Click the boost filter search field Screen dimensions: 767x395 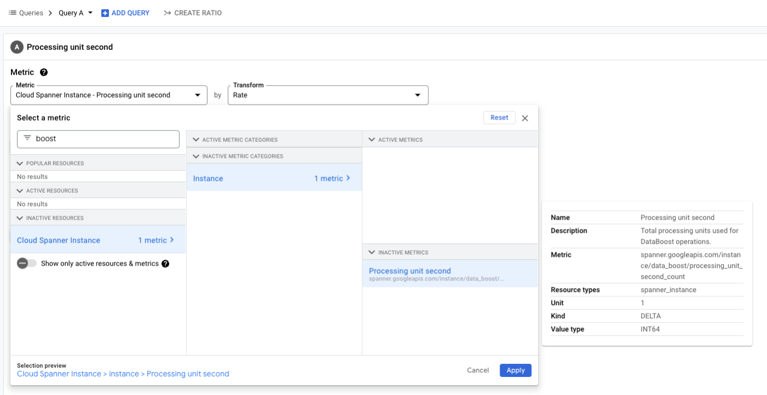pyautogui.click(x=98, y=139)
